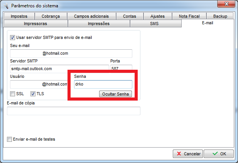Screen dimensions: 238x163
Task: Go to the Ajustes tab
Action: [158, 16]
